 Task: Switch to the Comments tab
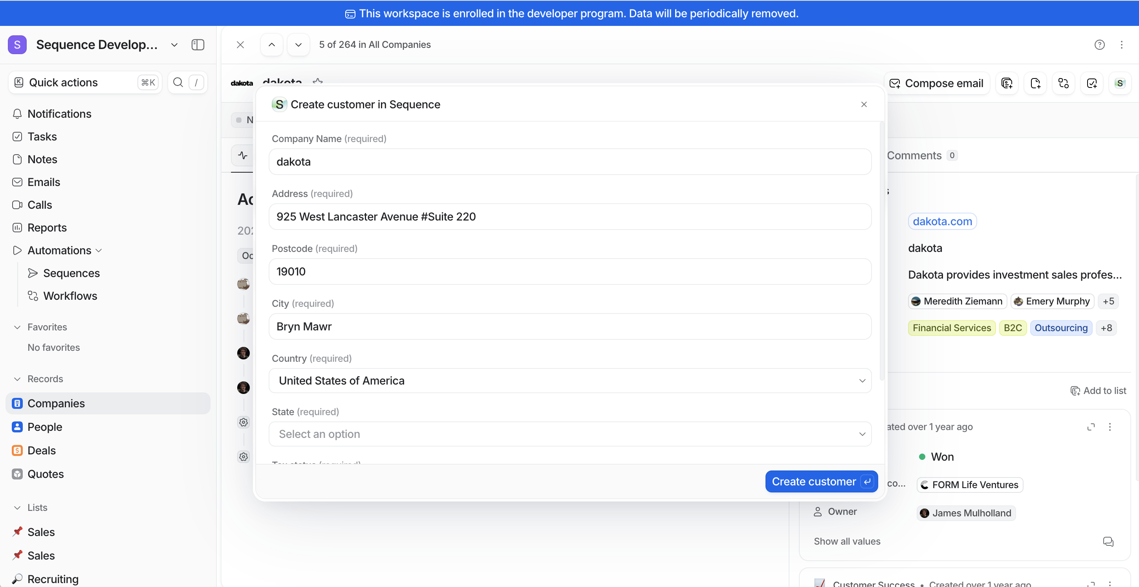[922, 155]
